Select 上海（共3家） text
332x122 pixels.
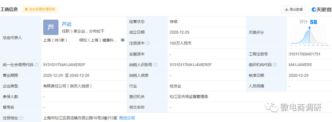[x=55, y=40]
